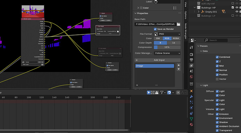Select RGBA color mode

[176, 38]
